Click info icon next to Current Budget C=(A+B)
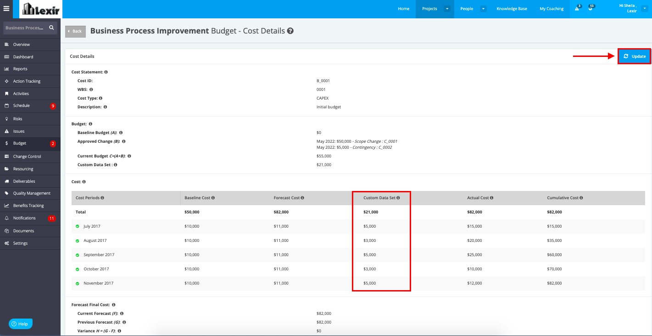The image size is (652, 336). [129, 156]
